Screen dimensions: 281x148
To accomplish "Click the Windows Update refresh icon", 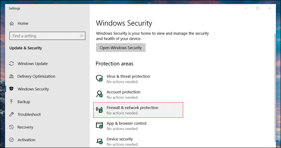I will (x=12, y=64).
